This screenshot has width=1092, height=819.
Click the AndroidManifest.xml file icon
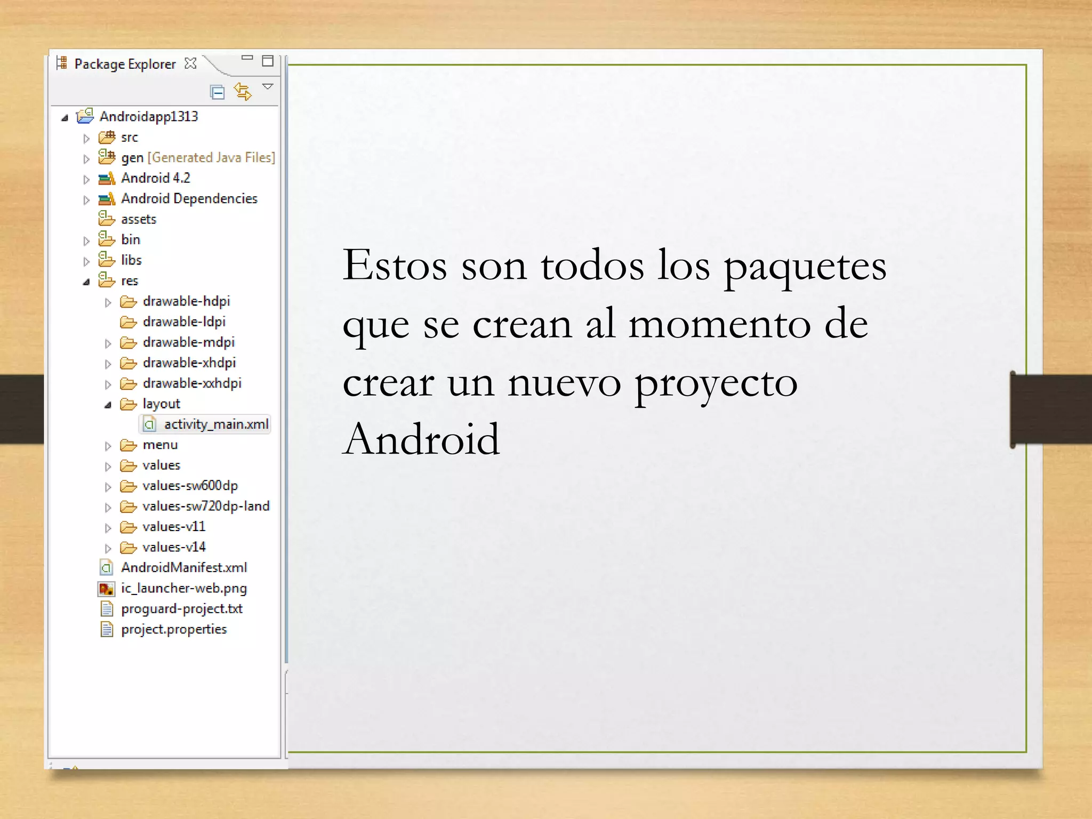[107, 567]
